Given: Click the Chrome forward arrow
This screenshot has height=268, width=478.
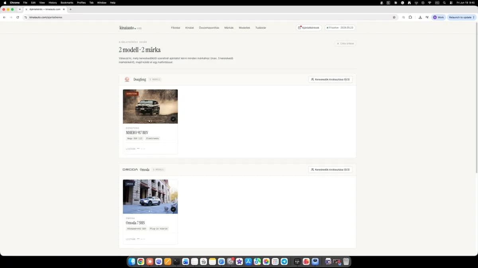Looking at the screenshot, I should [x=11, y=17].
